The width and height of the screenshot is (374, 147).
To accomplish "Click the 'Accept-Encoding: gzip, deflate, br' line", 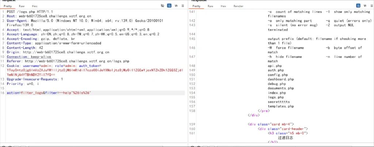I will pyautogui.click(x=41, y=39).
